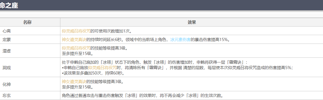Follow the blue 冰元素伤害 link
The height and width of the screenshot is (100, 323).
pyautogui.click(x=181, y=39)
